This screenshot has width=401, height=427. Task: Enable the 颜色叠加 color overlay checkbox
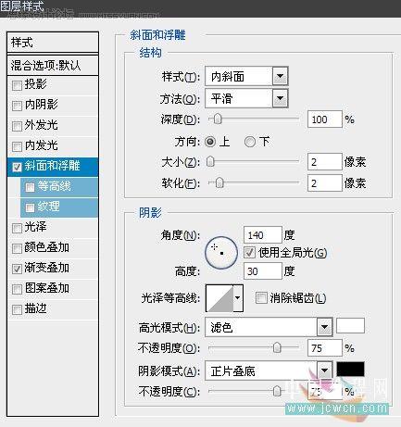click(17, 248)
